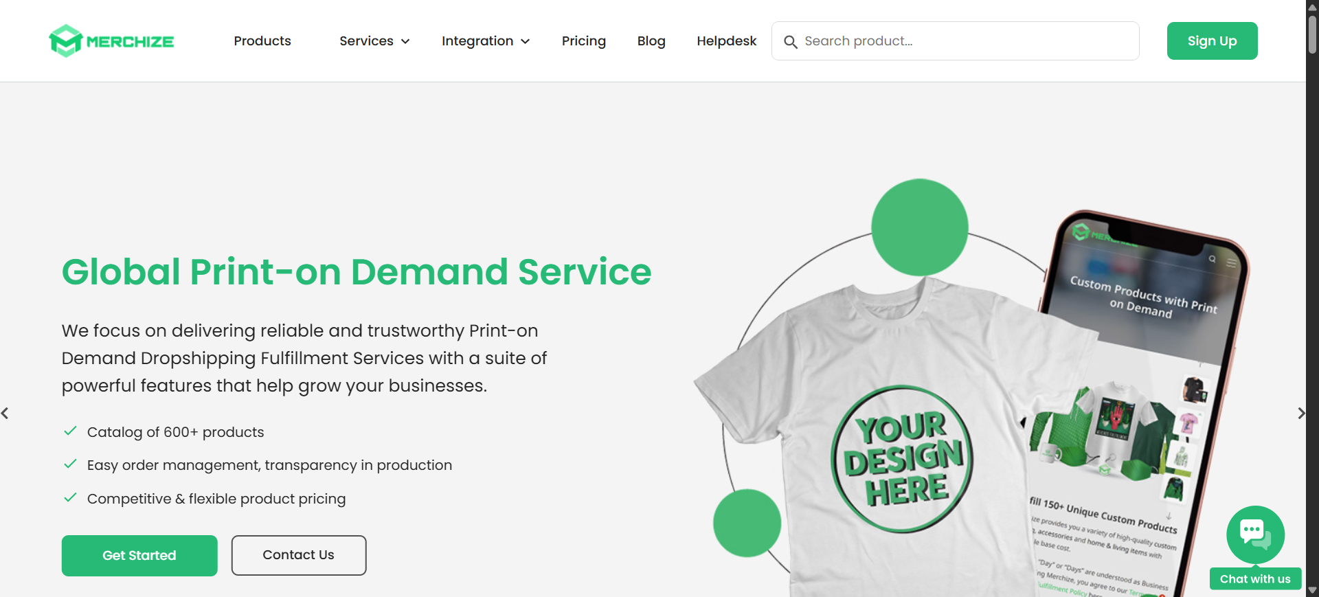Viewport: 1319px width, 597px height.
Task: Click the Get Started button
Action: click(x=139, y=555)
